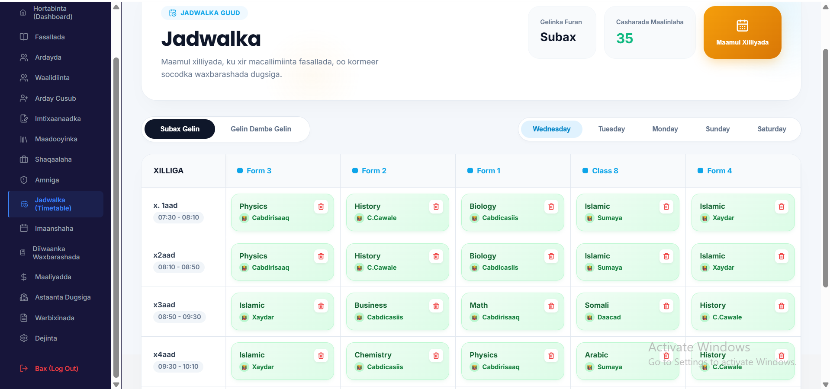
Task: Select the Wednesday day tab
Action: click(551, 129)
